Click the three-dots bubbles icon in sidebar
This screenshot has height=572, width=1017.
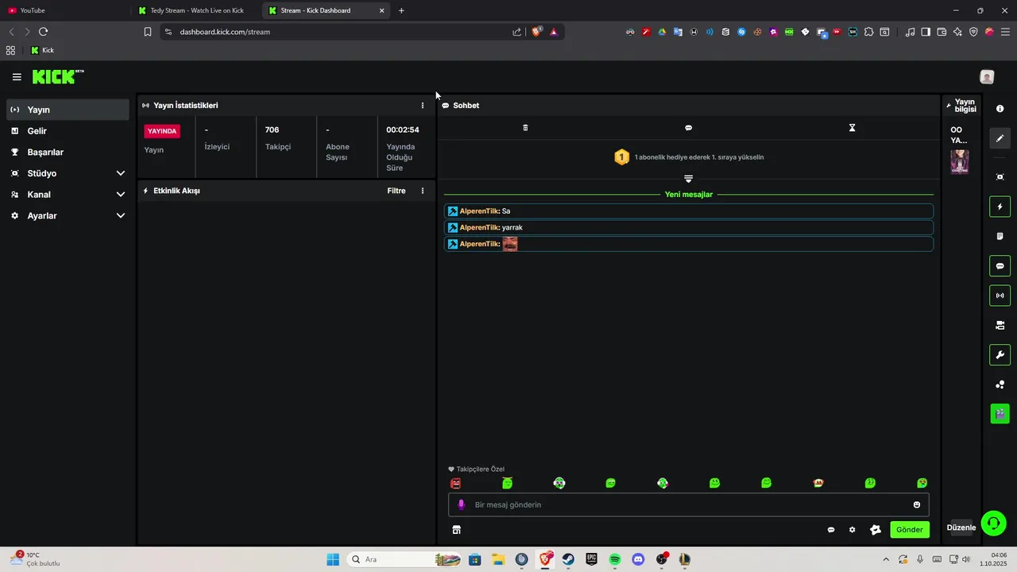pos(1000,385)
